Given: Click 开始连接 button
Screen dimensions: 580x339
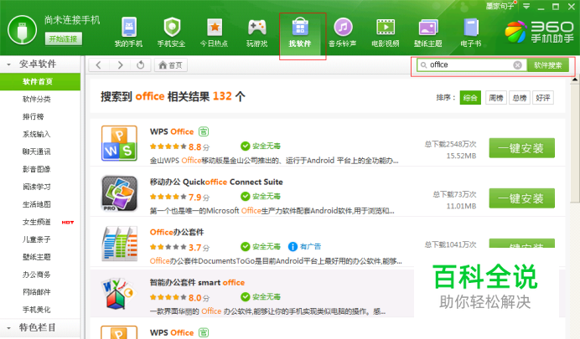Looking at the screenshot, I should (63, 39).
